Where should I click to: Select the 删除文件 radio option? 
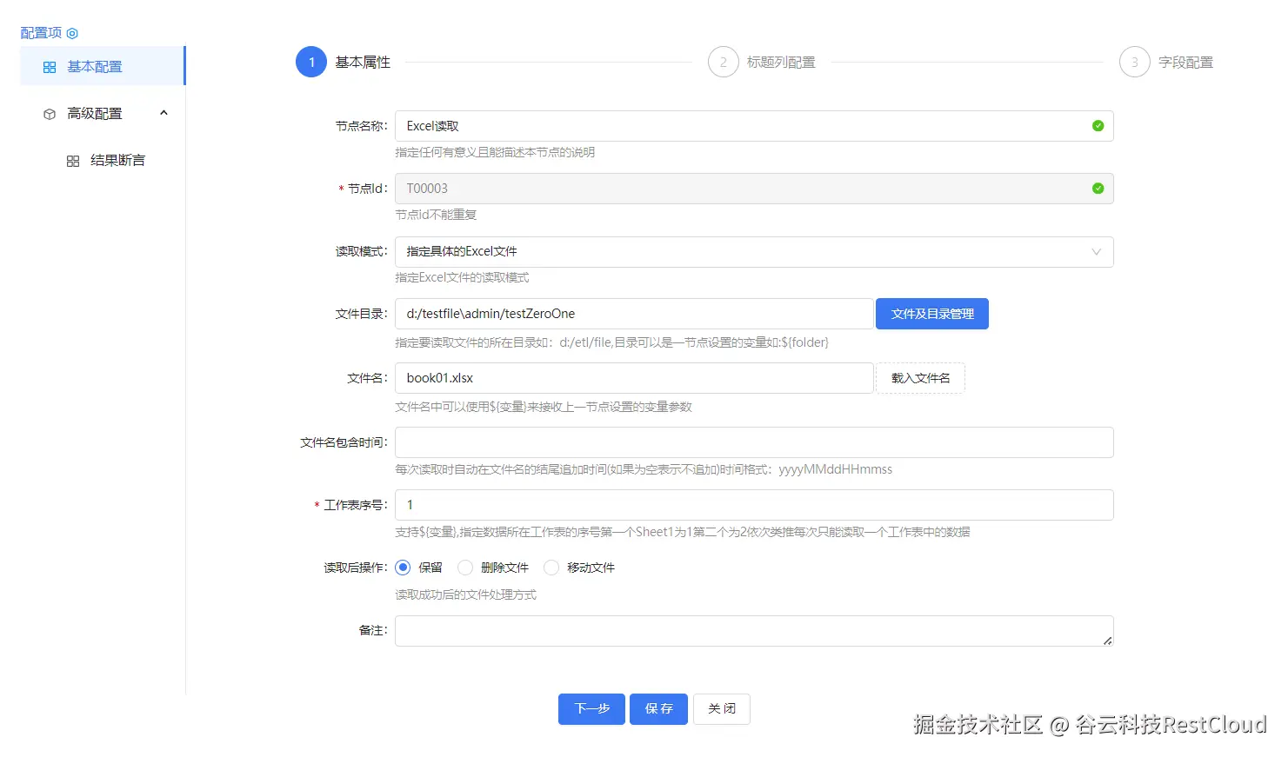pyautogui.click(x=465, y=567)
